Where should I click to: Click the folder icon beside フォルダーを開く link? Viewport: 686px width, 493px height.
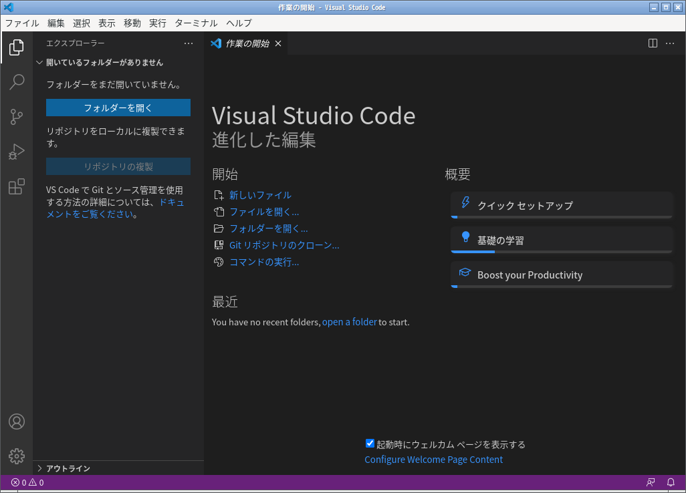point(219,228)
